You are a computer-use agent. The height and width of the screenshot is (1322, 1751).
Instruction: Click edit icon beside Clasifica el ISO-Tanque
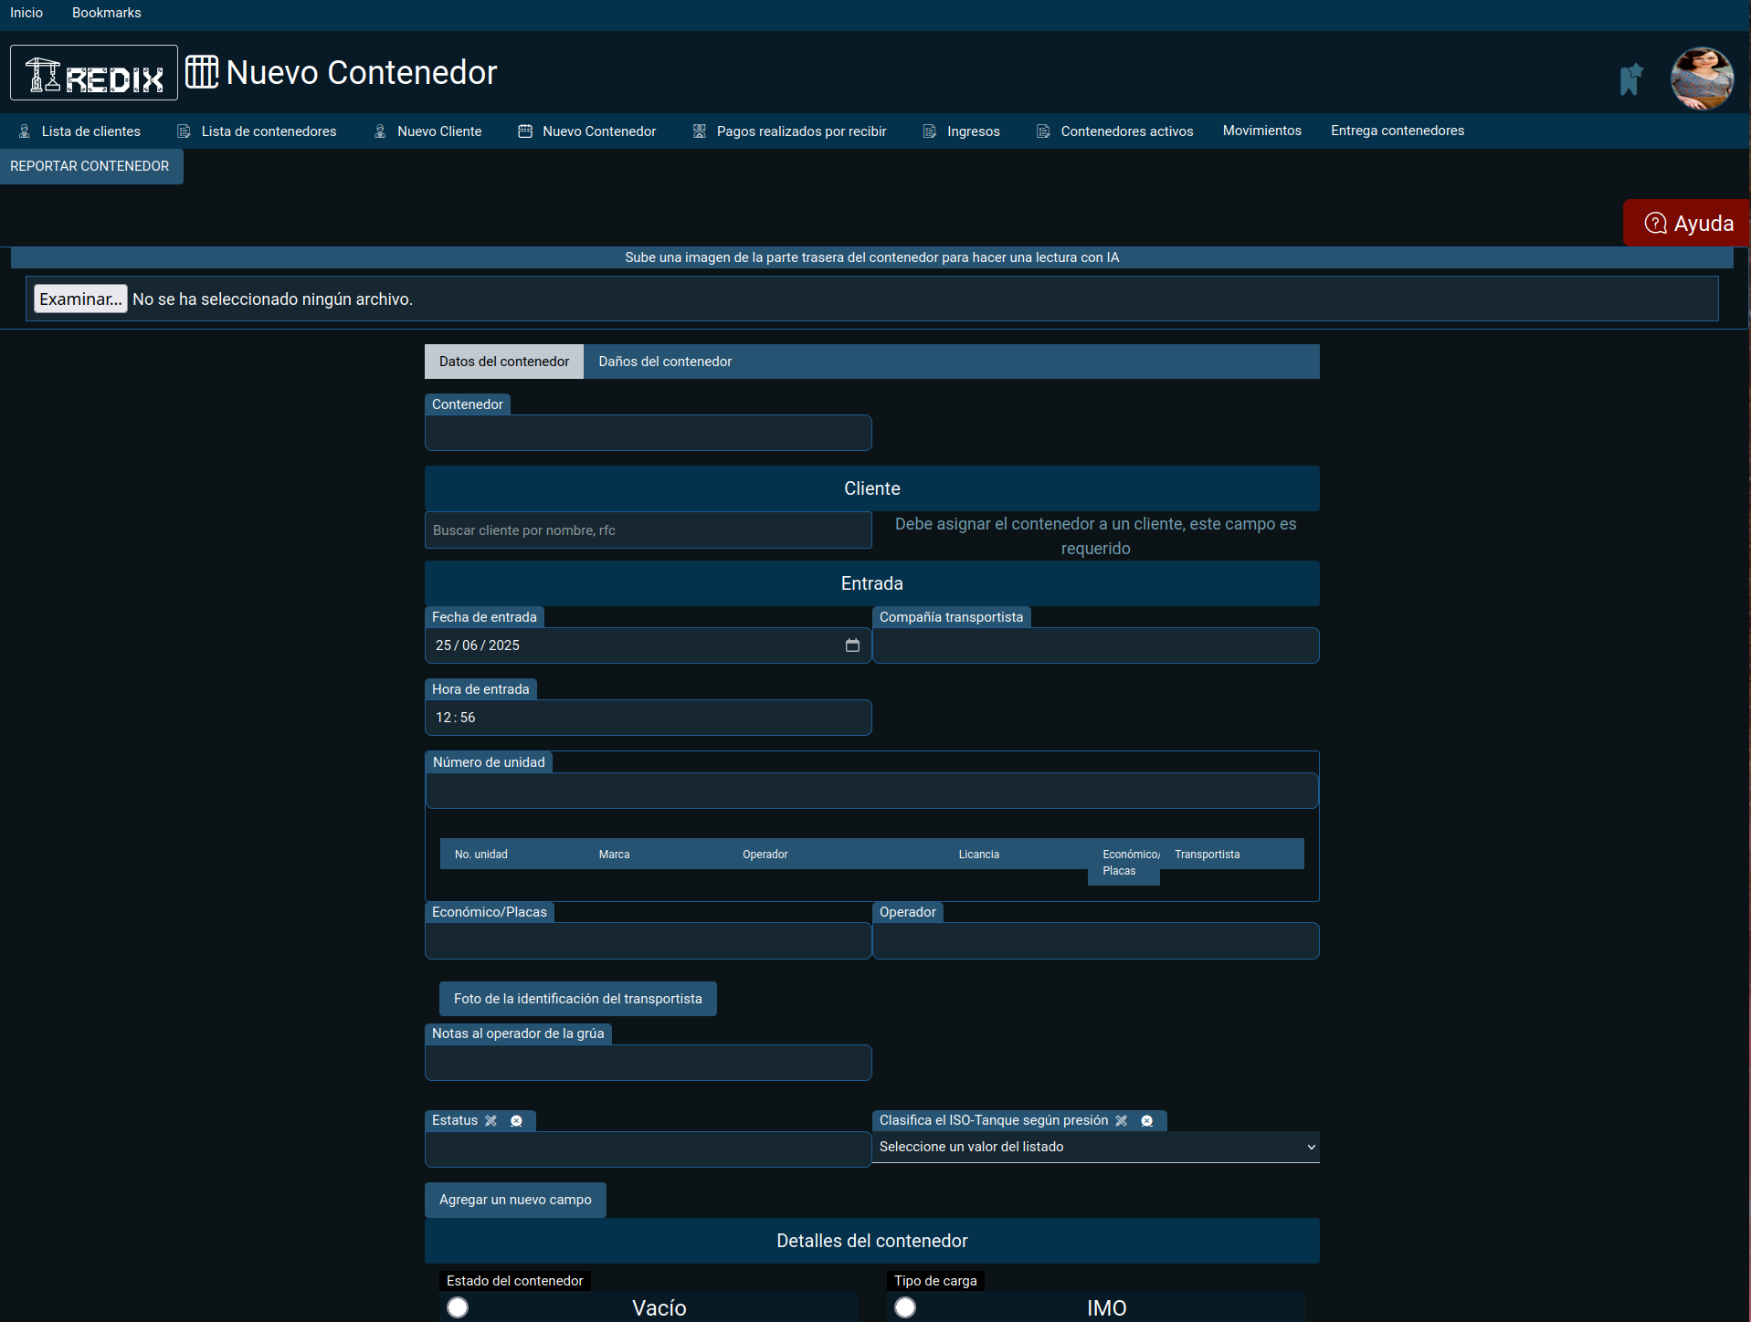(x=1122, y=1120)
